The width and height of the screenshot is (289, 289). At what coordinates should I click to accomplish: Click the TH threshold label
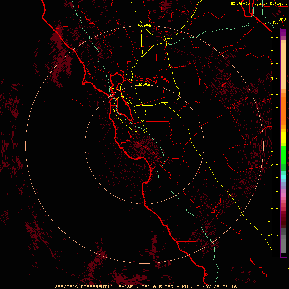click(276, 250)
